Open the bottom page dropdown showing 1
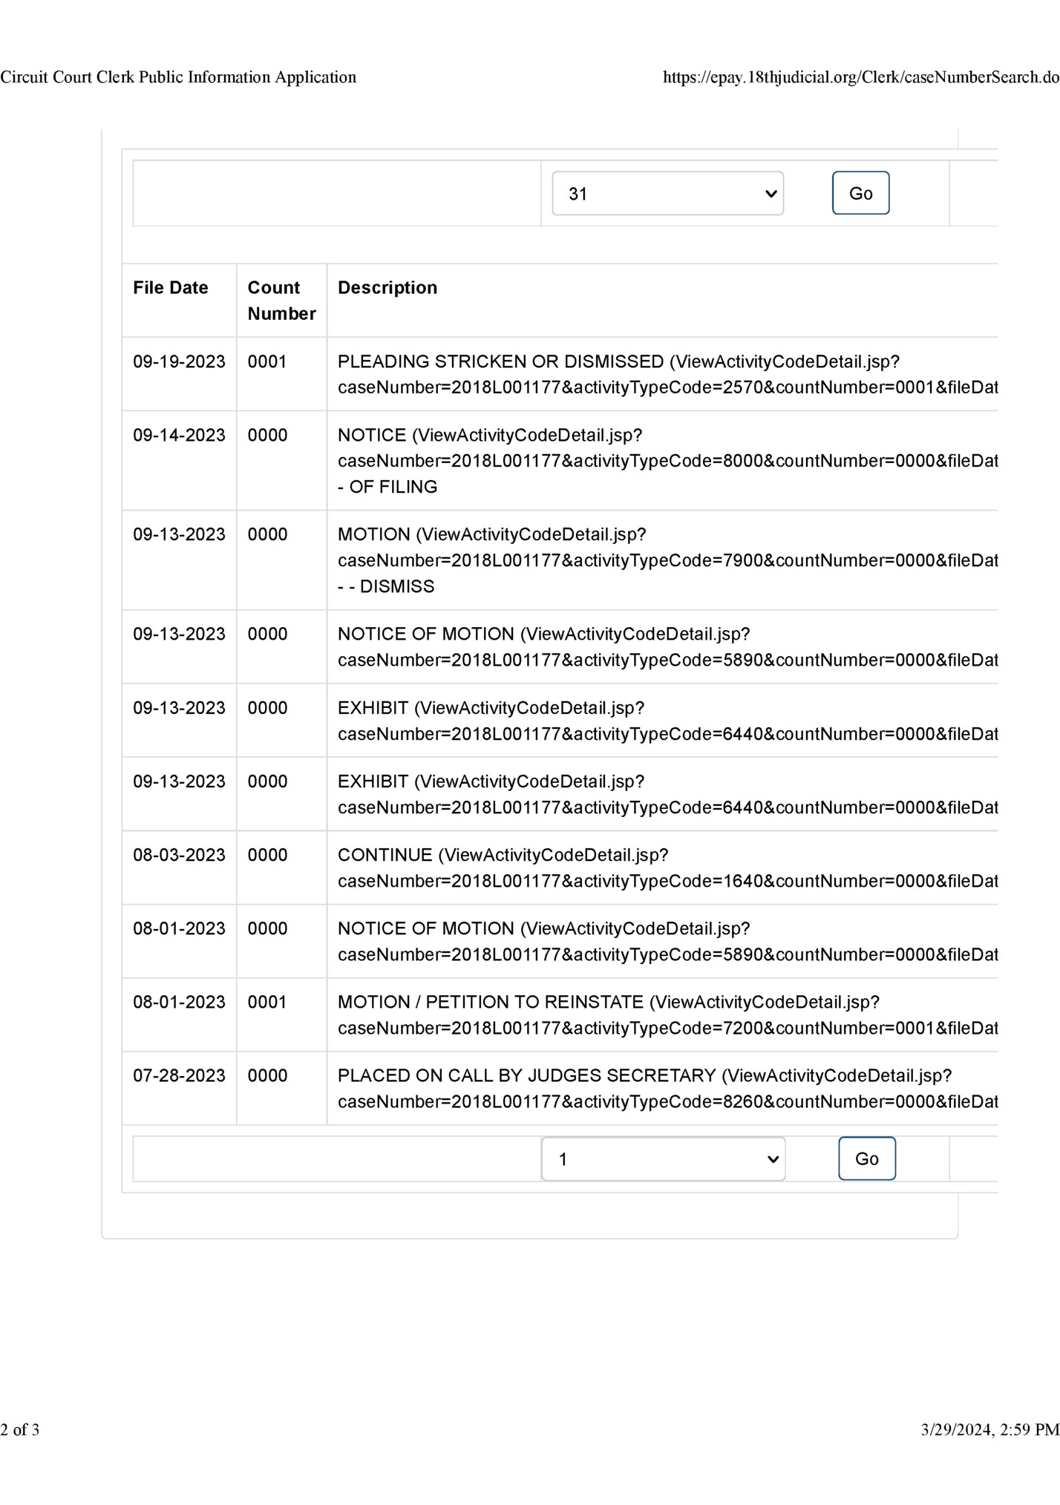Image resolution: width=1060 pixels, height=1505 pixels. [664, 1158]
